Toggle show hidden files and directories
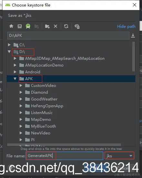This screenshot has width=142, height=178. [77, 26]
